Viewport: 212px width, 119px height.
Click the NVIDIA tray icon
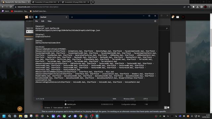[x=160, y=116]
